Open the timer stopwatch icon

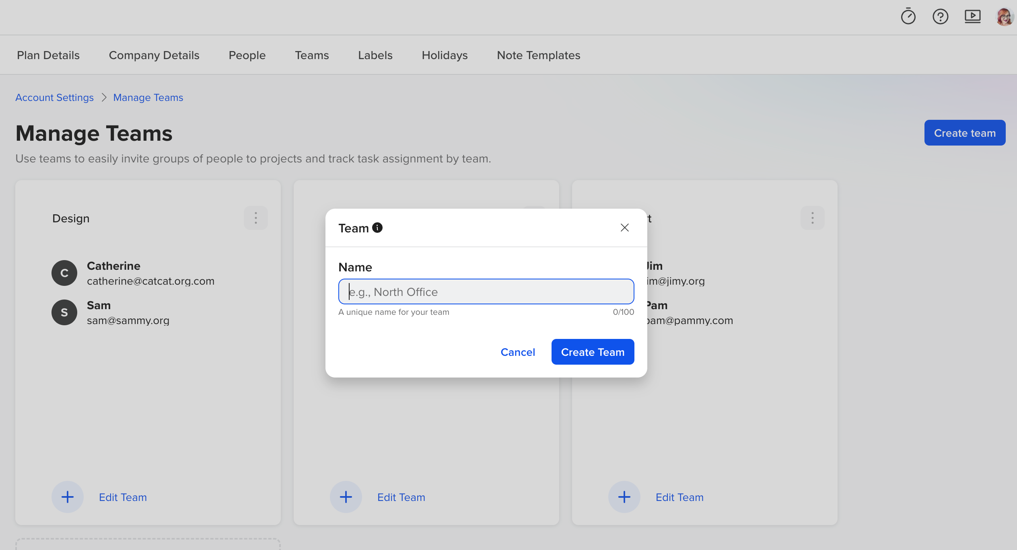[x=908, y=17]
